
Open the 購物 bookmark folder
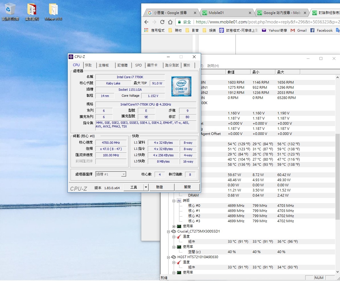tap(175, 31)
